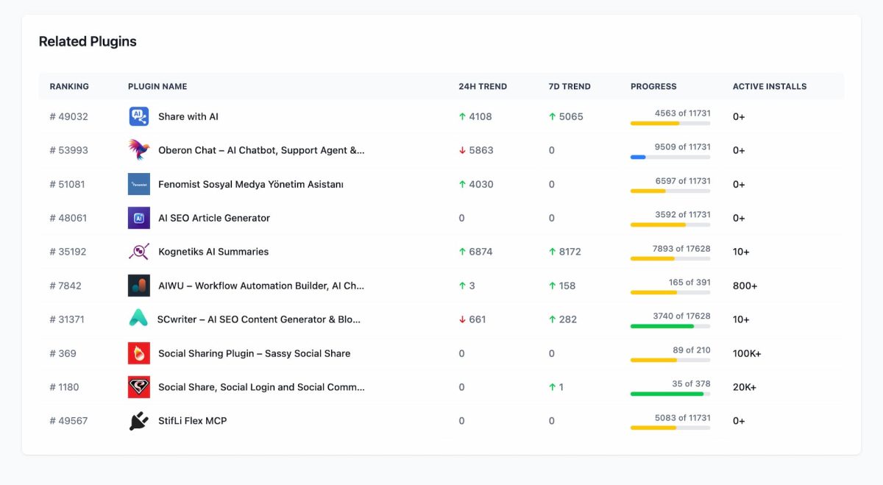Click the 24H trend value 4108
Image resolution: width=883 pixels, height=485 pixels.
[x=480, y=116]
